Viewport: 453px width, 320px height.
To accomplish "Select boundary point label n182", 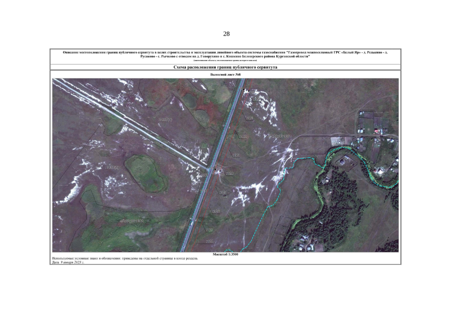I will [x=243, y=136].
